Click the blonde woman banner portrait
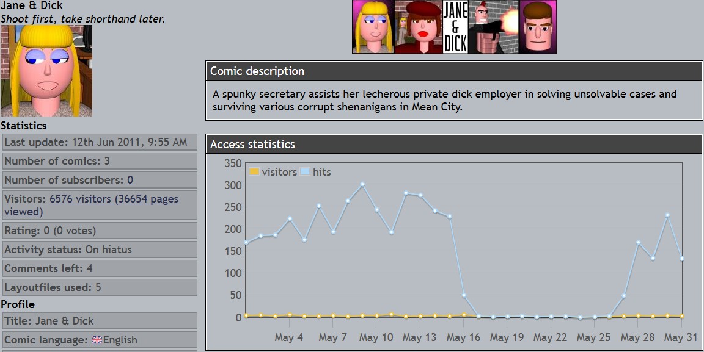Image resolution: width=704 pixels, height=352 pixels. click(373, 27)
